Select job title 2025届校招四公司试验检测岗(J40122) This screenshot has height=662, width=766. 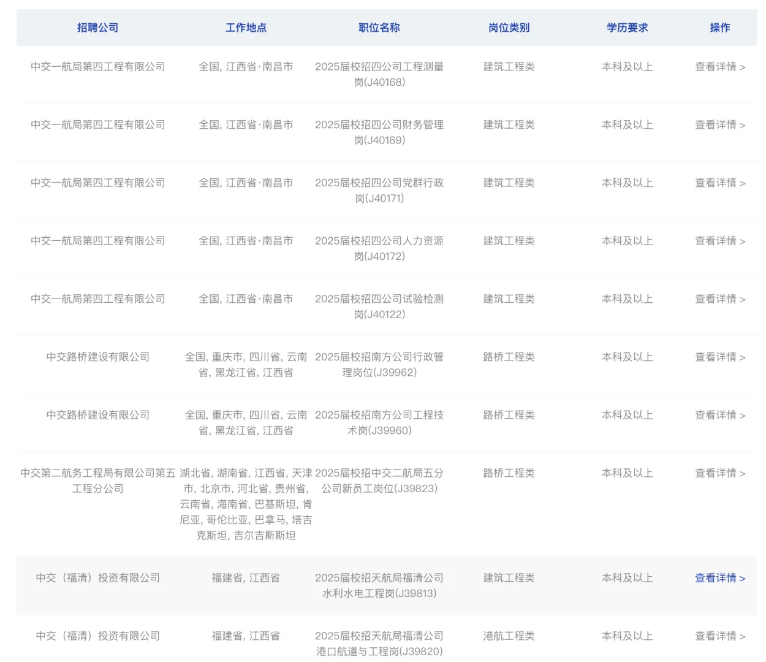(x=379, y=306)
